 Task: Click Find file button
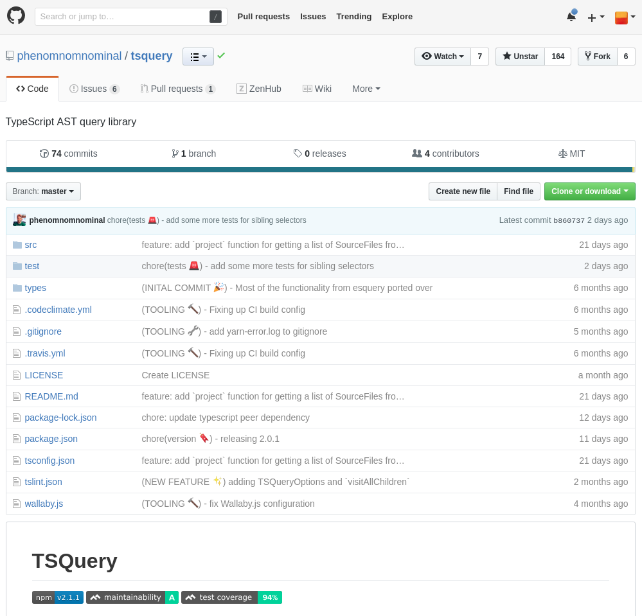[519, 191]
